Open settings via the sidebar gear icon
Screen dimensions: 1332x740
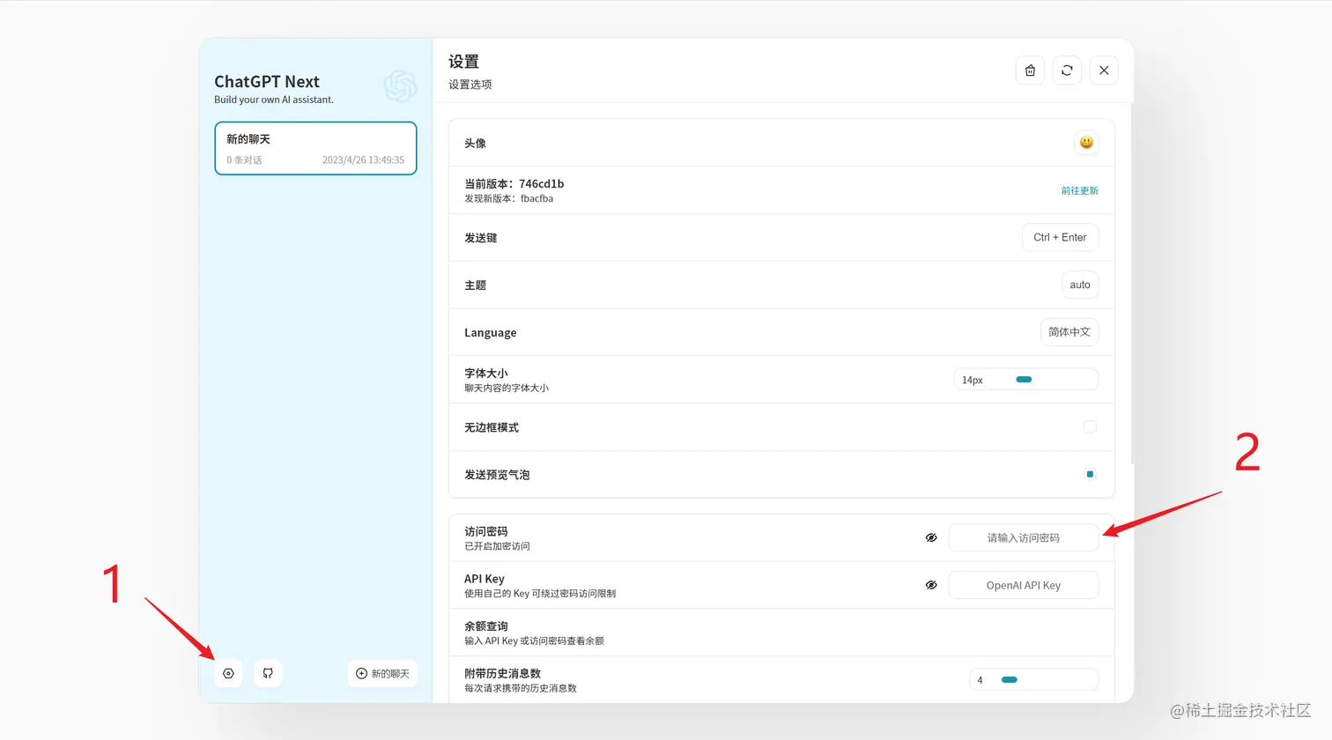228,673
